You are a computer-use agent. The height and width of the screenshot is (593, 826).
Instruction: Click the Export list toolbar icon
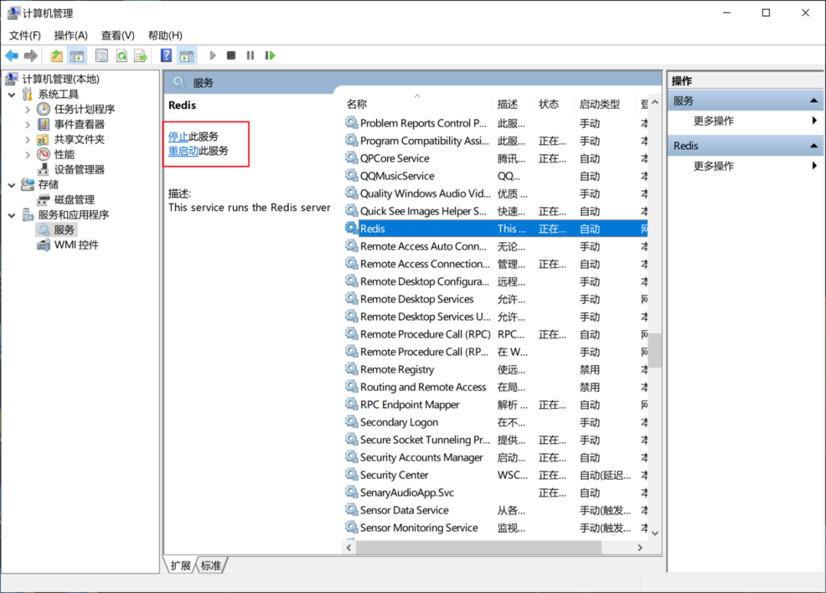pos(141,55)
